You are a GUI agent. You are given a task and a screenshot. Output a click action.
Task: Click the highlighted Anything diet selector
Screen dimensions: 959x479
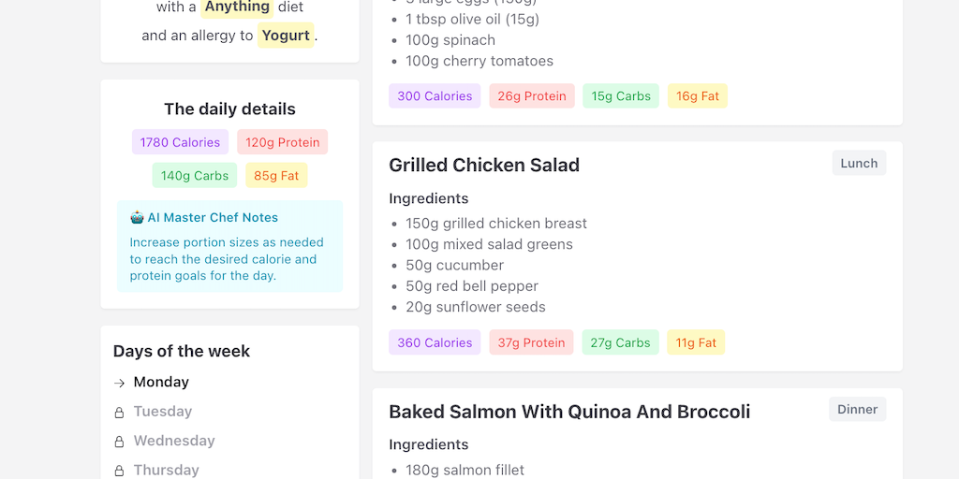(x=237, y=7)
